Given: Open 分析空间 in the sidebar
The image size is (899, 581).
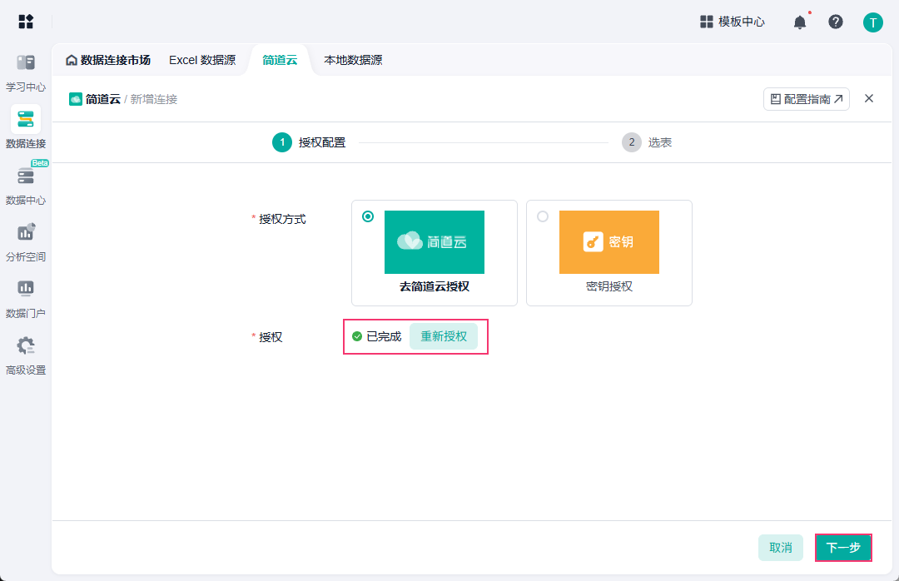Looking at the screenshot, I should [x=26, y=242].
